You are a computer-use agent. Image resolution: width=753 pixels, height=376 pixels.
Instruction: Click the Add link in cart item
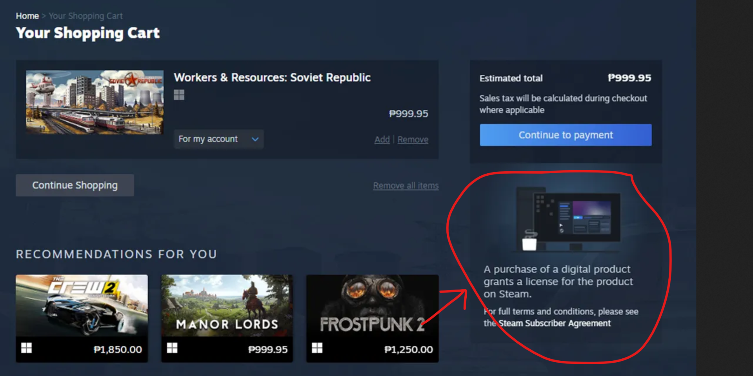(x=382, y=140)
